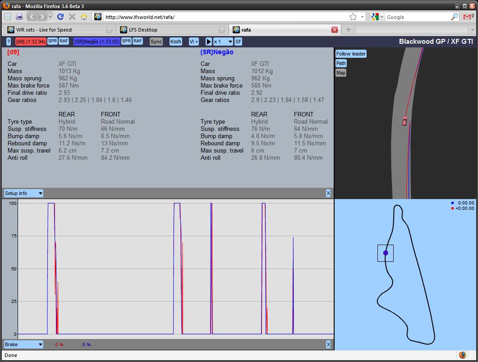
Task: Click the browser home icon
Action: (x=83, y=17)
